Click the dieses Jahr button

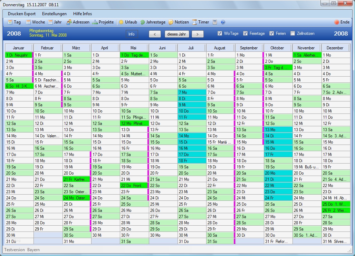[176, 34]
